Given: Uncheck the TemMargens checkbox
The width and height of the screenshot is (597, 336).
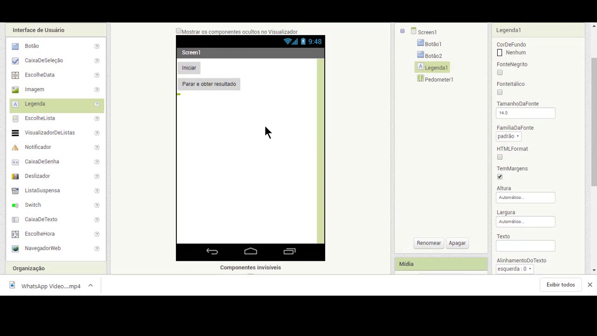Looking at the screenshot, I should (x=500, y=177).
